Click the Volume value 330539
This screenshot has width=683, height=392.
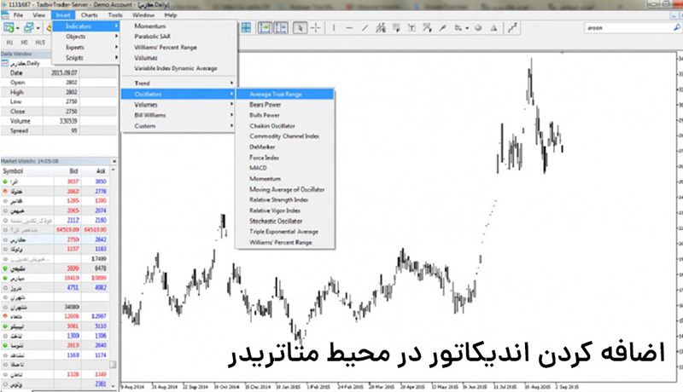[x=68, y=121]
